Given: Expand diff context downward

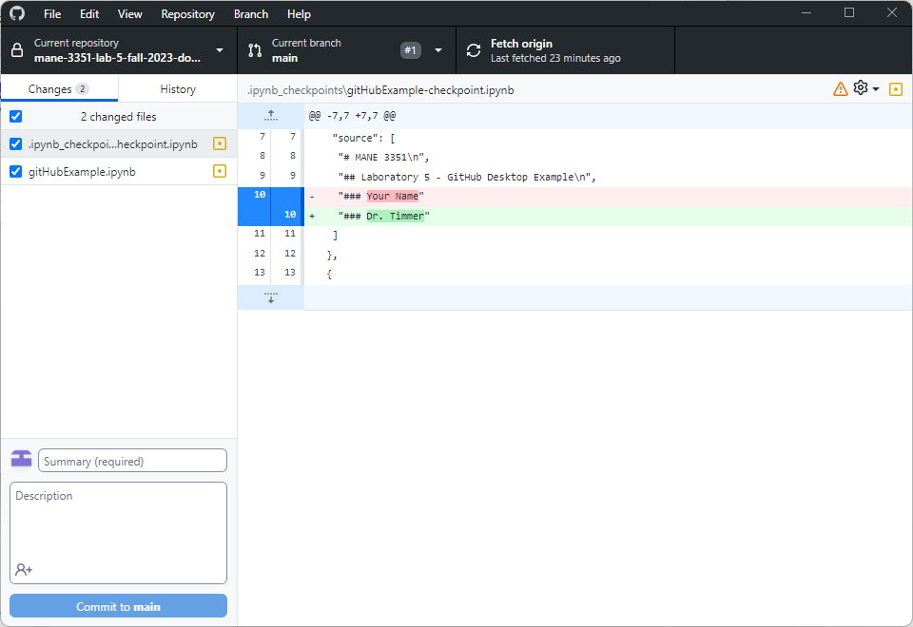Looking at the screenshot, I should pyautogui.click(x=270, y=297).
